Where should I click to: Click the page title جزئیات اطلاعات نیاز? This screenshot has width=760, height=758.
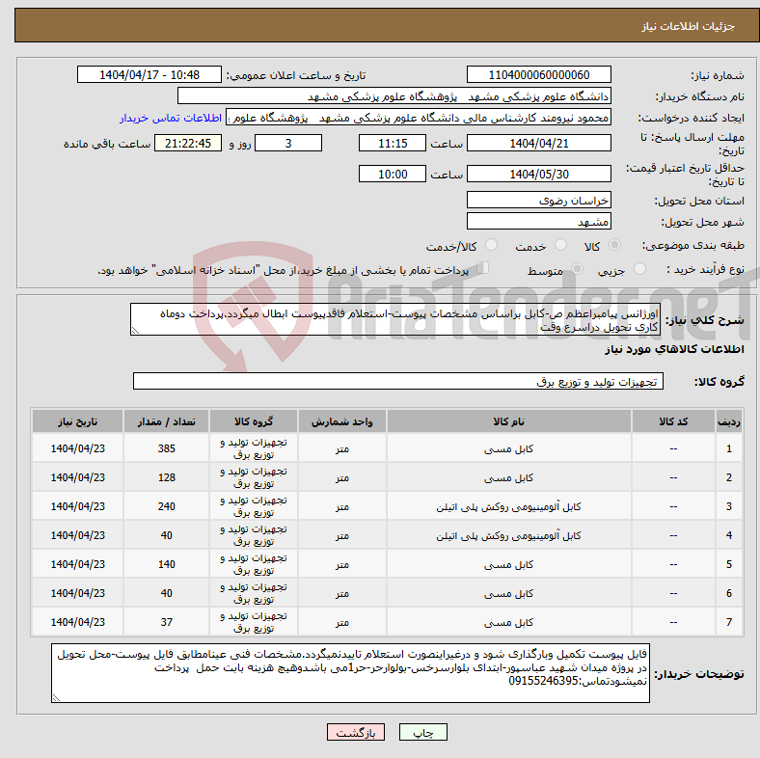click(x=689, y=26)
